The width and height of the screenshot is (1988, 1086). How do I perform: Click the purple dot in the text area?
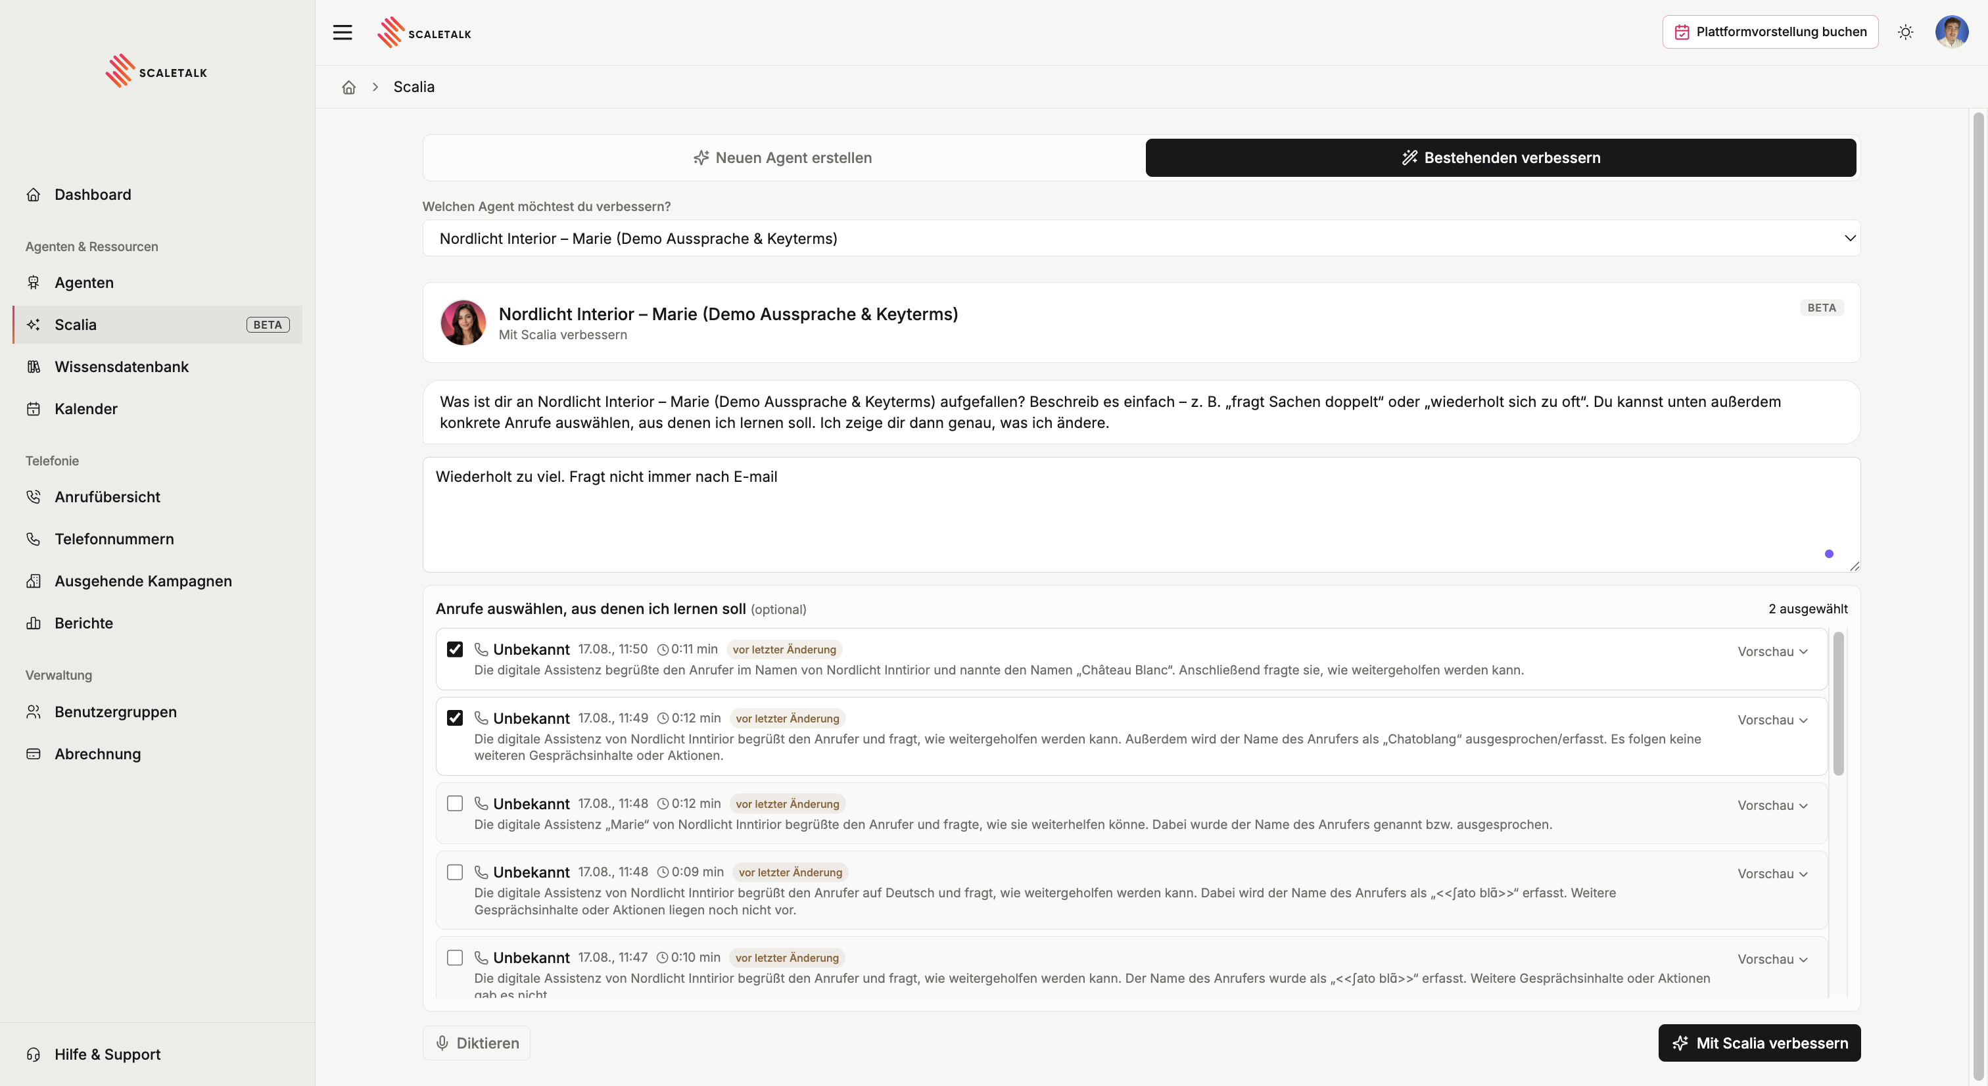click(x=1829, y=554)
